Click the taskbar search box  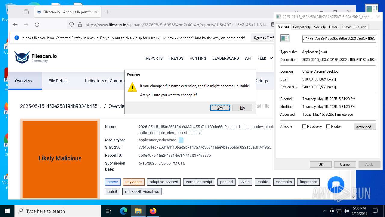[58, 211]
